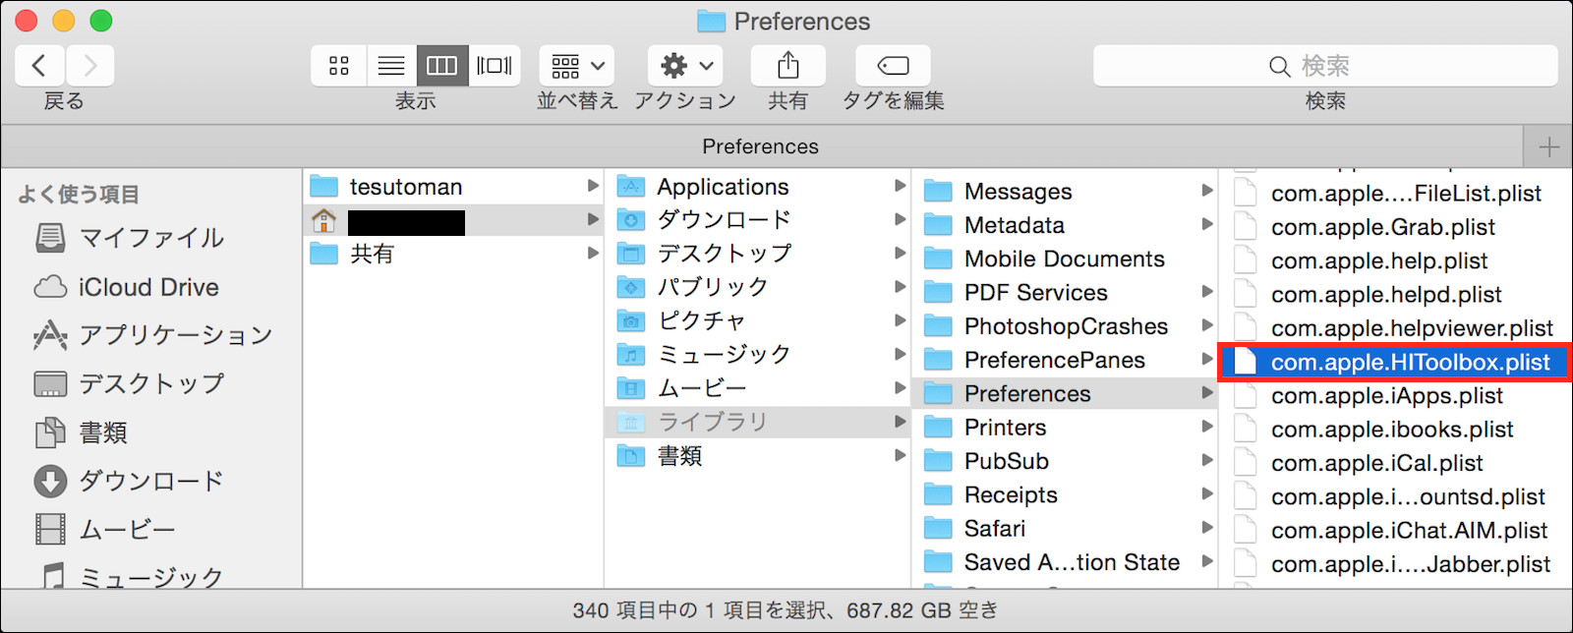Viewport: 1573px width, 633px height.
Task: Select the Preferences tab
Action: 760,147
